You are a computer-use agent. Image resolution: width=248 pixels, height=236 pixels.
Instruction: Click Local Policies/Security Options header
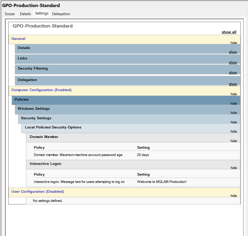point(131,128)
